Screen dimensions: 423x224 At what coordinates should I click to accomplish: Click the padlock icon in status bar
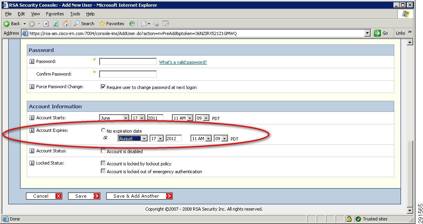click(349, 219)
